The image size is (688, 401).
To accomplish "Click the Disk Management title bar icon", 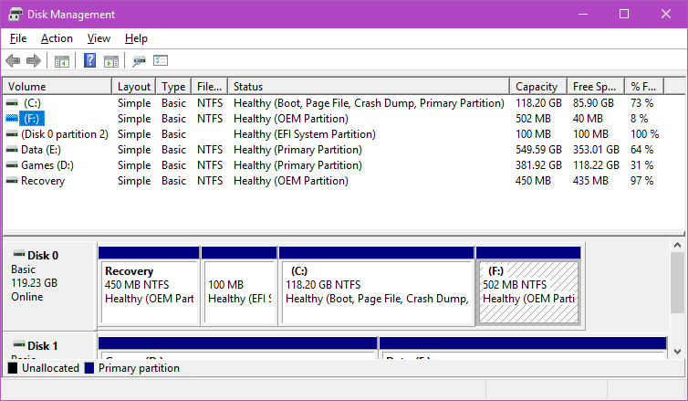I will coord(15,15).
